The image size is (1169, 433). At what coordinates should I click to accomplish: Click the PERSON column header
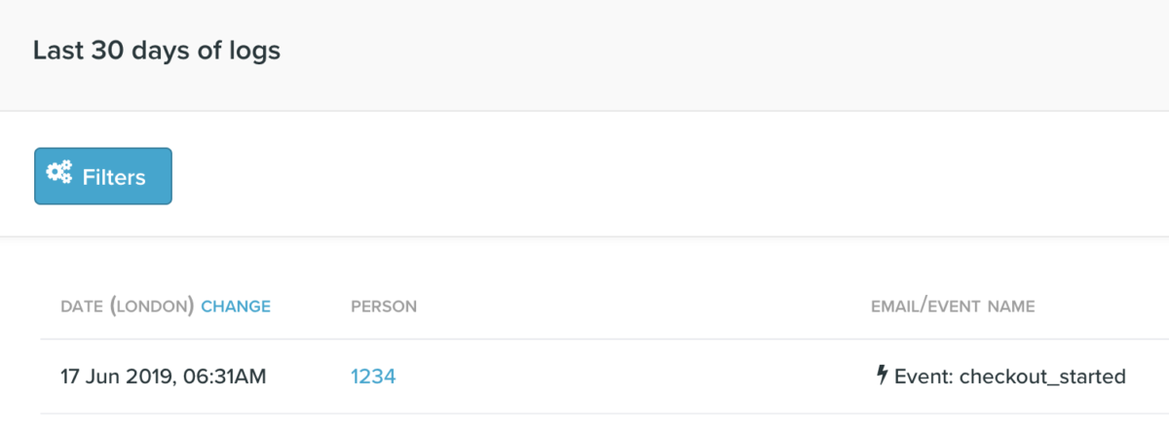(x=384, y=307)
